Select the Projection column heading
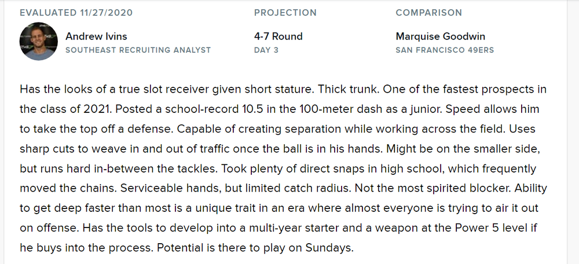 point(285,12)
